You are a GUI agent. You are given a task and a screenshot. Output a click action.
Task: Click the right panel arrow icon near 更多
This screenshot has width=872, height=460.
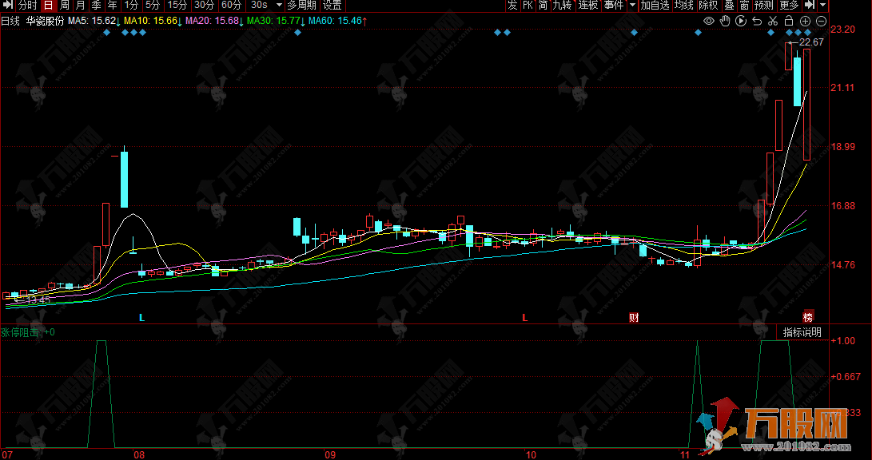click(808, 6)
